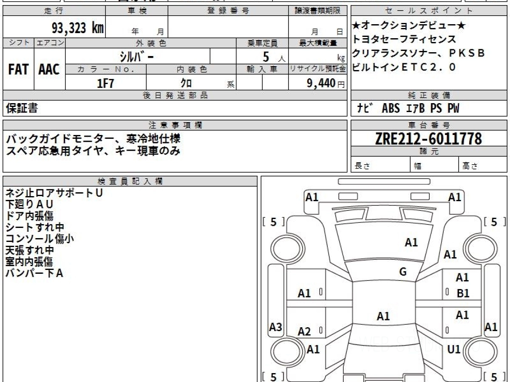Click the 注意事項欄 header
Screen dimensions: 510x382
pyautogui.click(x=175, y=125)
